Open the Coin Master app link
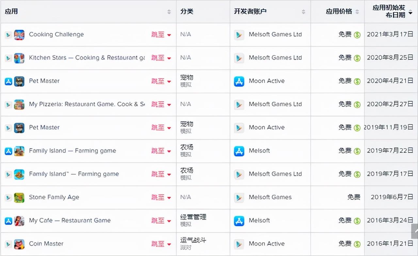 pos(46,244)
